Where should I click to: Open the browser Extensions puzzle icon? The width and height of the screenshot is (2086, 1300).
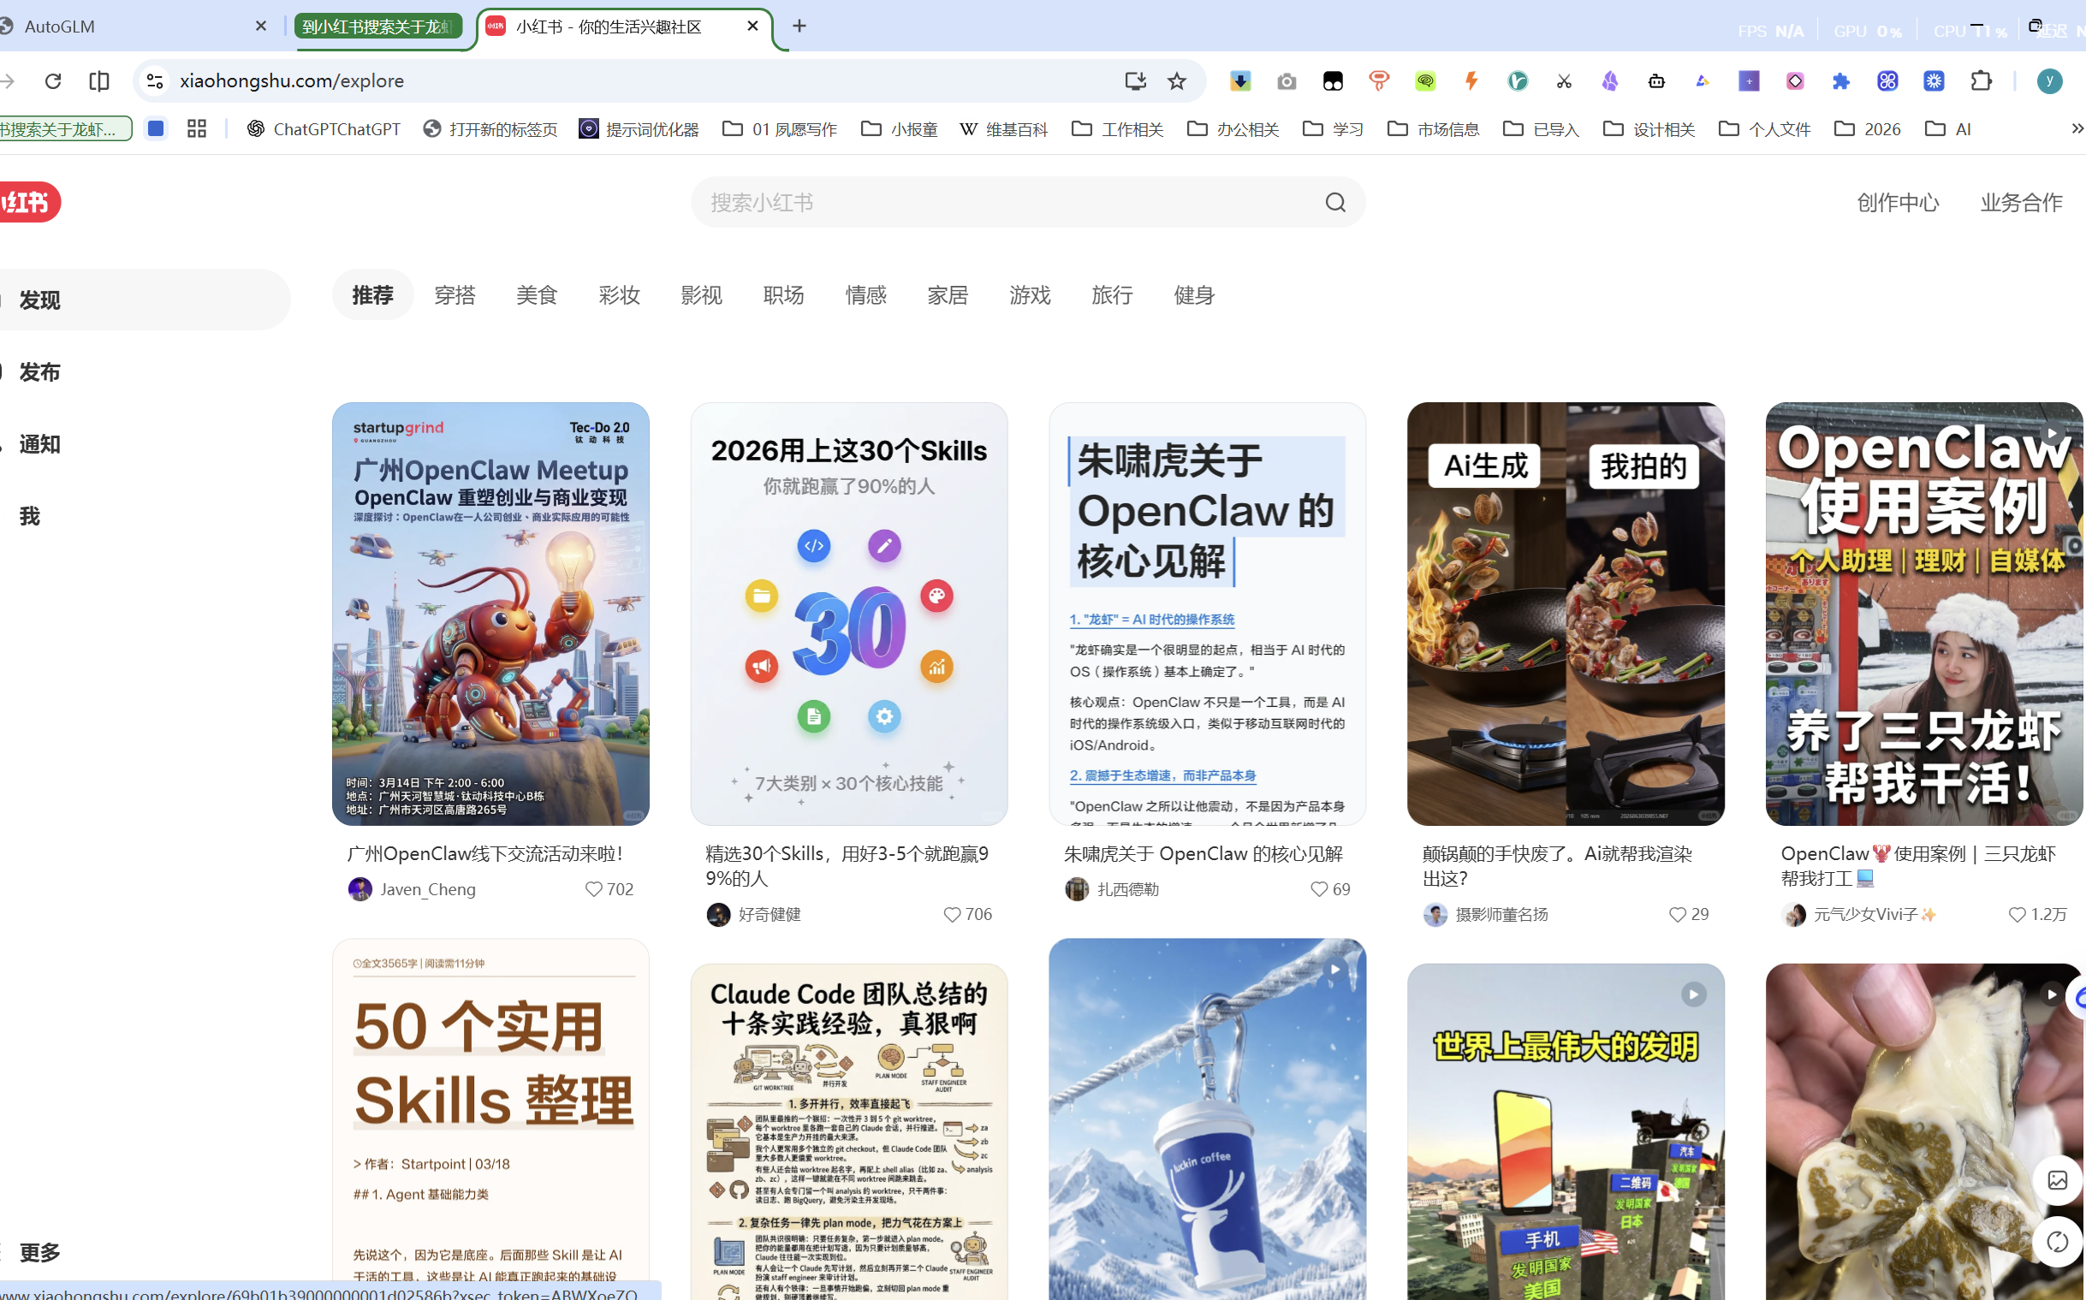[1980, 80]
